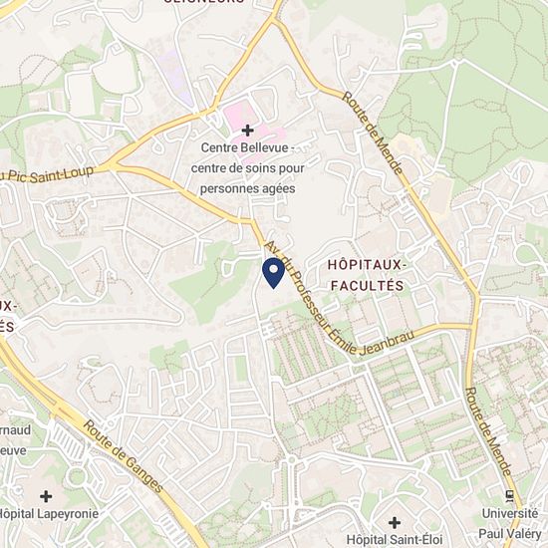Screen dimensions: 548x548
Task: Click the Hôpital Saint-Éloi text label
Action: coord(395,539)
